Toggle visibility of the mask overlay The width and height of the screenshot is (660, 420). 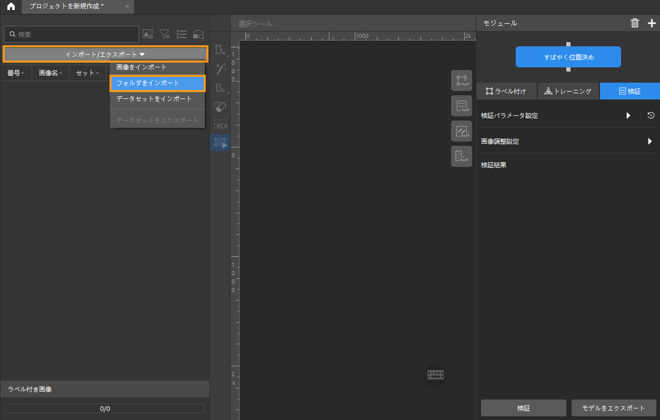click(x=461, y=156)
